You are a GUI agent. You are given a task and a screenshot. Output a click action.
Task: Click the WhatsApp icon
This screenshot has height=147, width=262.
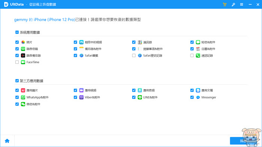coord(23,97)
